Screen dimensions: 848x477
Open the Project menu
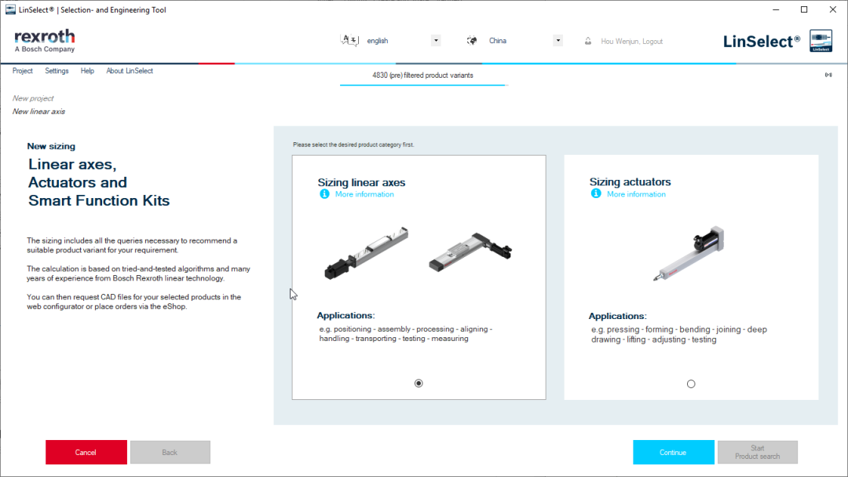(x=22, y=71)
